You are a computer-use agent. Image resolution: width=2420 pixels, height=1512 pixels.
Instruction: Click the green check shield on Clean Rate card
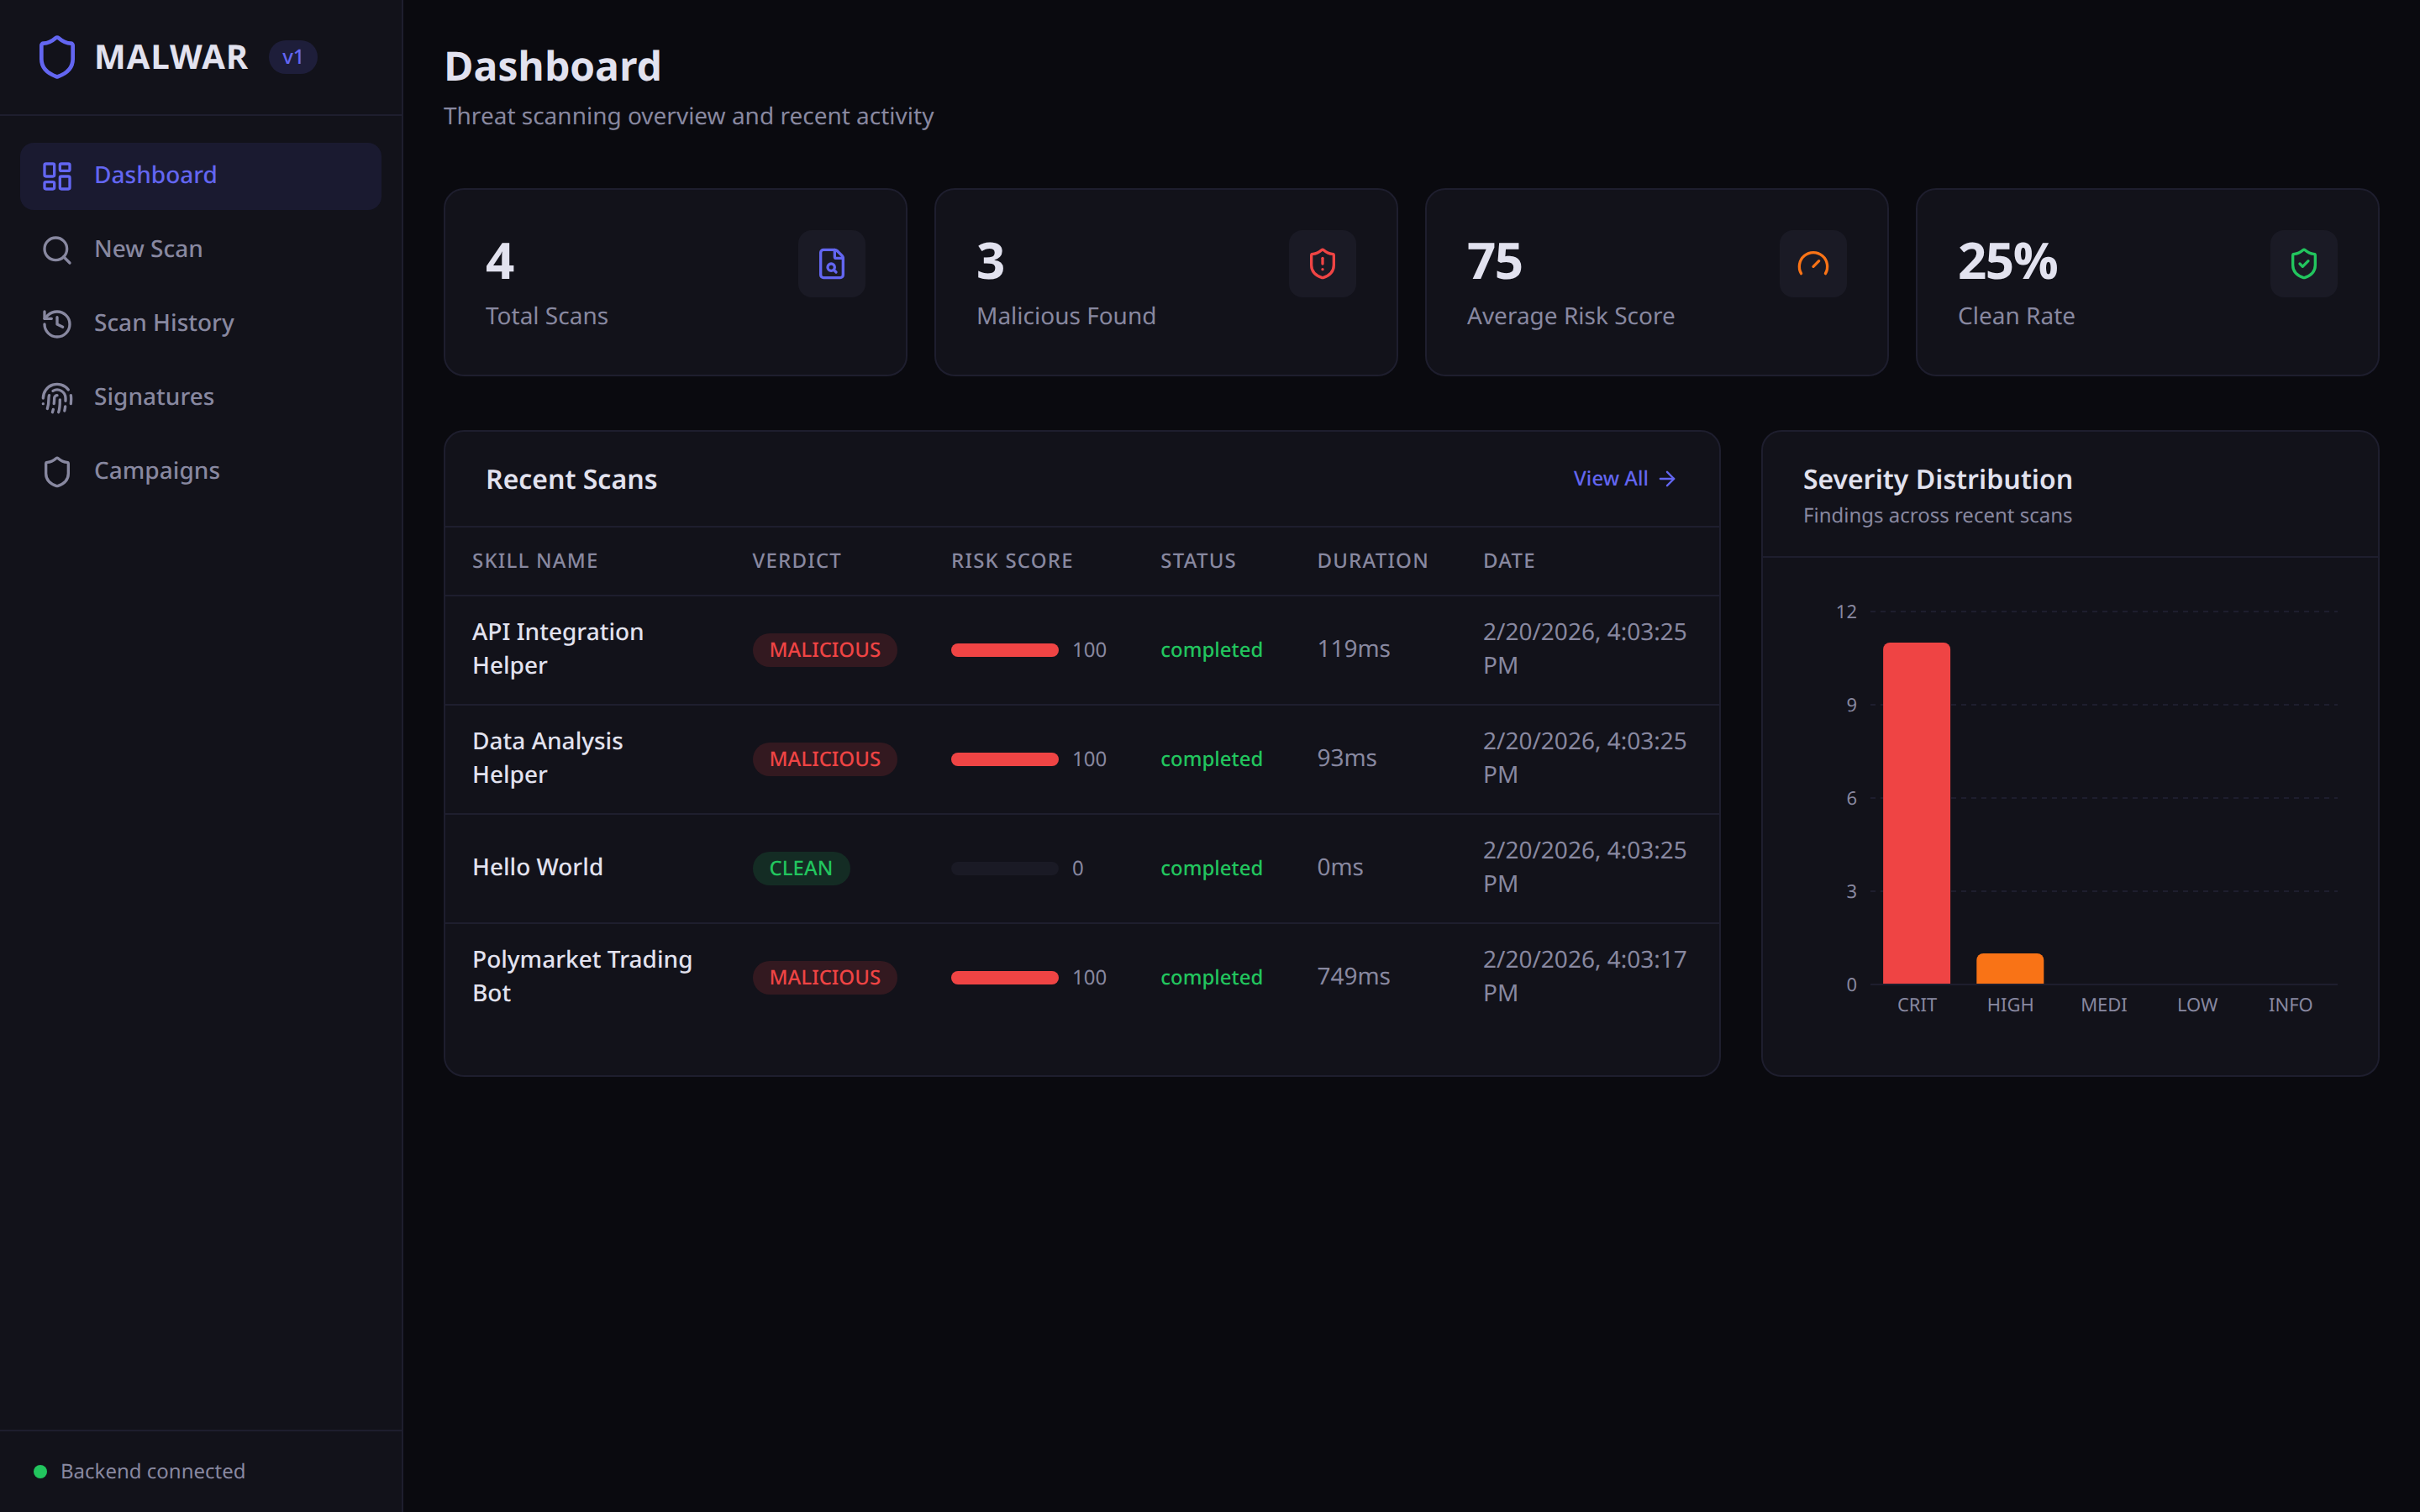click(x=2302, y=263)
